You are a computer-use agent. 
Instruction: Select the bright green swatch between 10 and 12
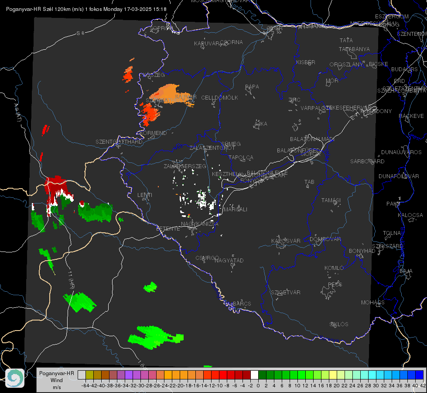[301, 375]
